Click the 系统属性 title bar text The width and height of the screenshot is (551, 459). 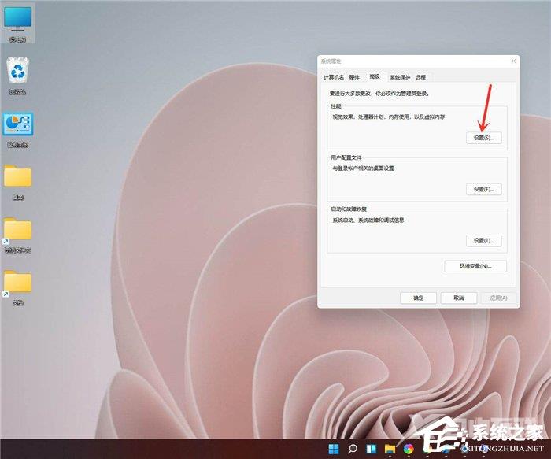tap(331, 61)
